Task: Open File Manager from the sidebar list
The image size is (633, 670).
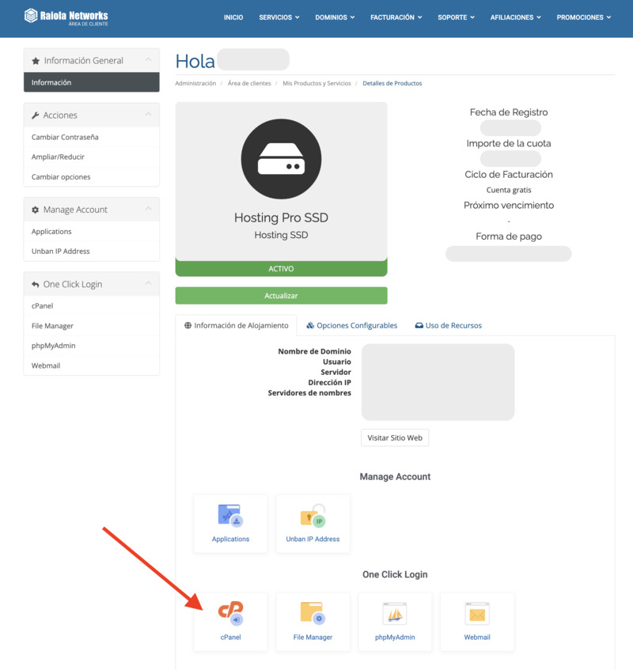Action: (x=92, y=326)
